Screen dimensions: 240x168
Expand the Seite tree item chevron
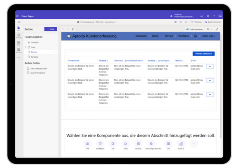point(26,47)
